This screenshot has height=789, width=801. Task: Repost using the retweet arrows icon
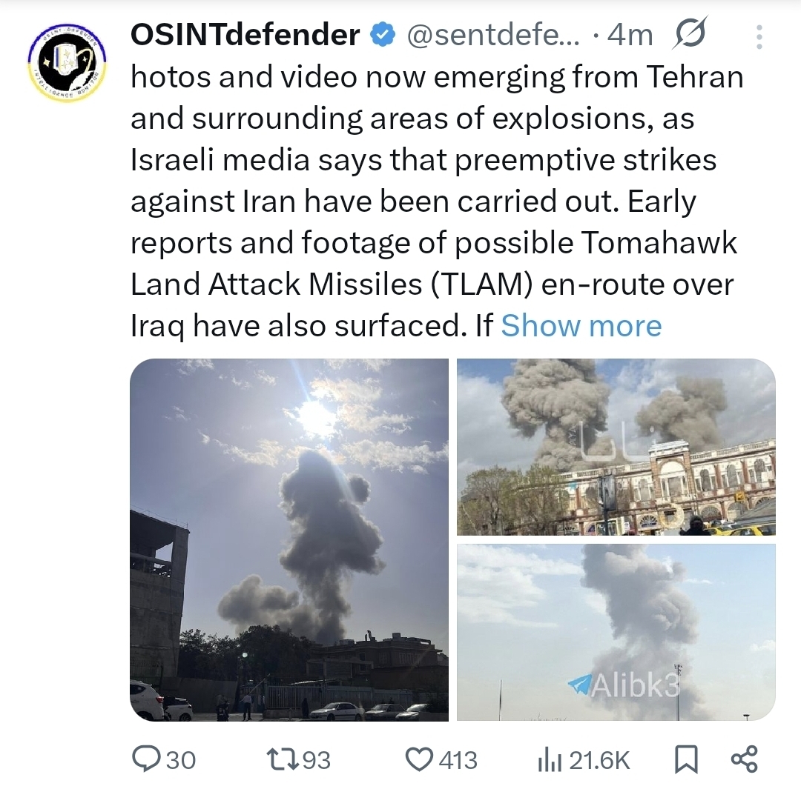pos(281,759)
